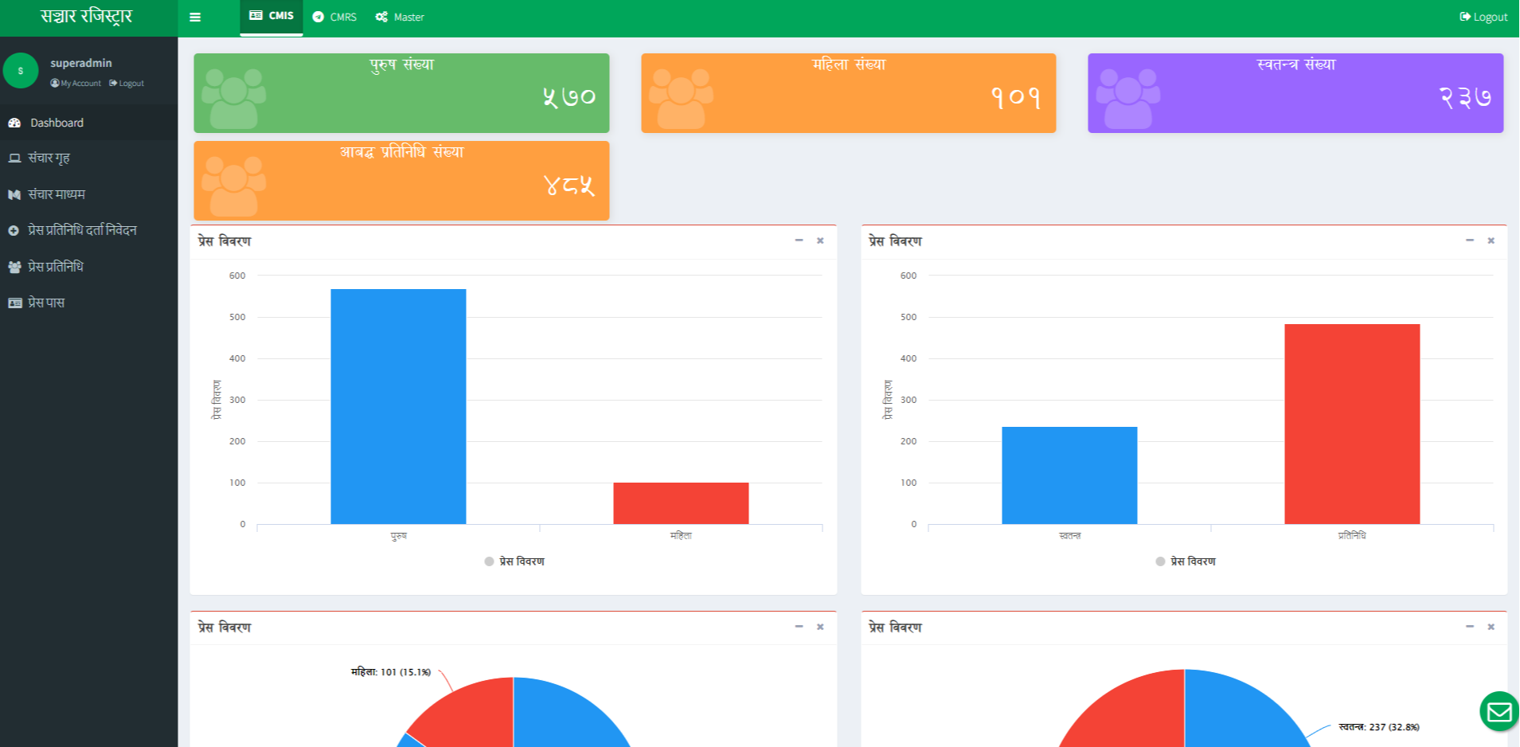Screen dimensions: 1520x747
Task: Click the CMIS tab icon
Action: tap(256, 15)
